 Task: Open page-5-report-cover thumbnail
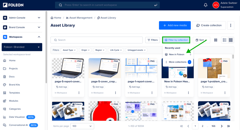(68, 68)
